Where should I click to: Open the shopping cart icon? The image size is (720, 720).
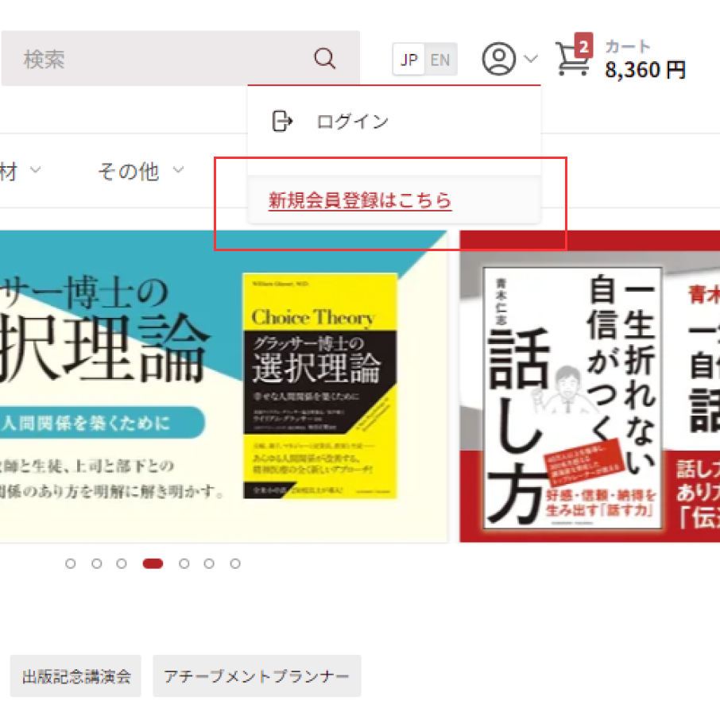point(571,59)
